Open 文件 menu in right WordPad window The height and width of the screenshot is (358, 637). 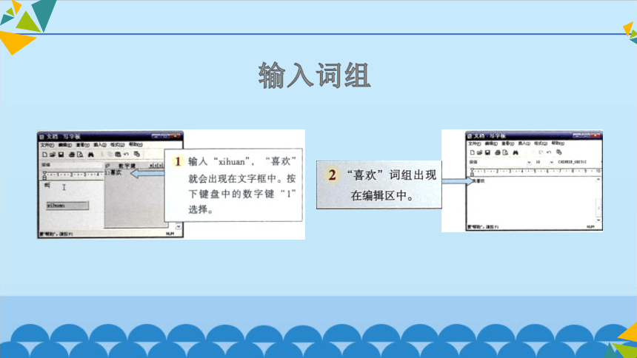tap(475, 143)
